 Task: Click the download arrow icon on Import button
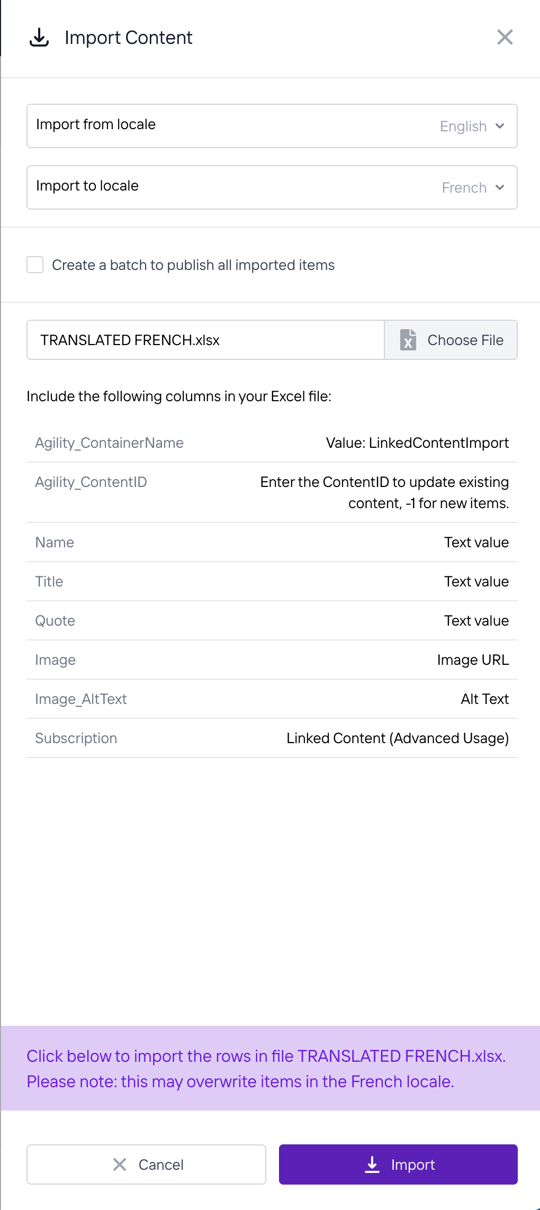373,1164
